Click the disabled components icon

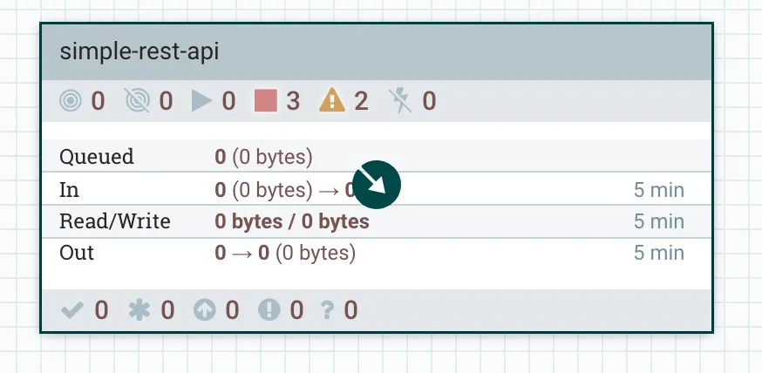point(400,101)
